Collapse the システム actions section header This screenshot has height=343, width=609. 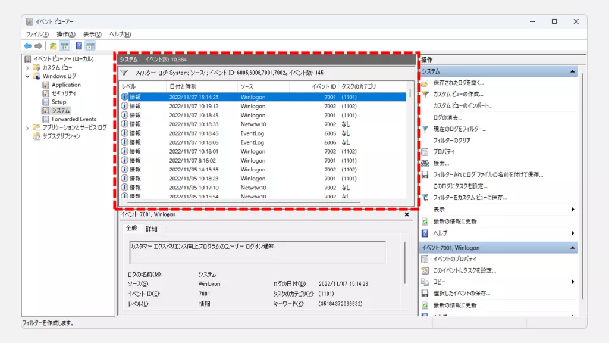tap(573, 71)
